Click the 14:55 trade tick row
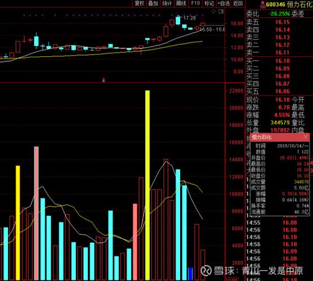This screenshot has width=313, height=281. point(271,223)
